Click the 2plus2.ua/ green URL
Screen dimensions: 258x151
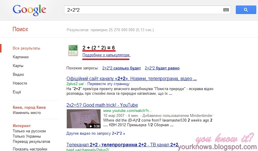[x=75, y=84]
